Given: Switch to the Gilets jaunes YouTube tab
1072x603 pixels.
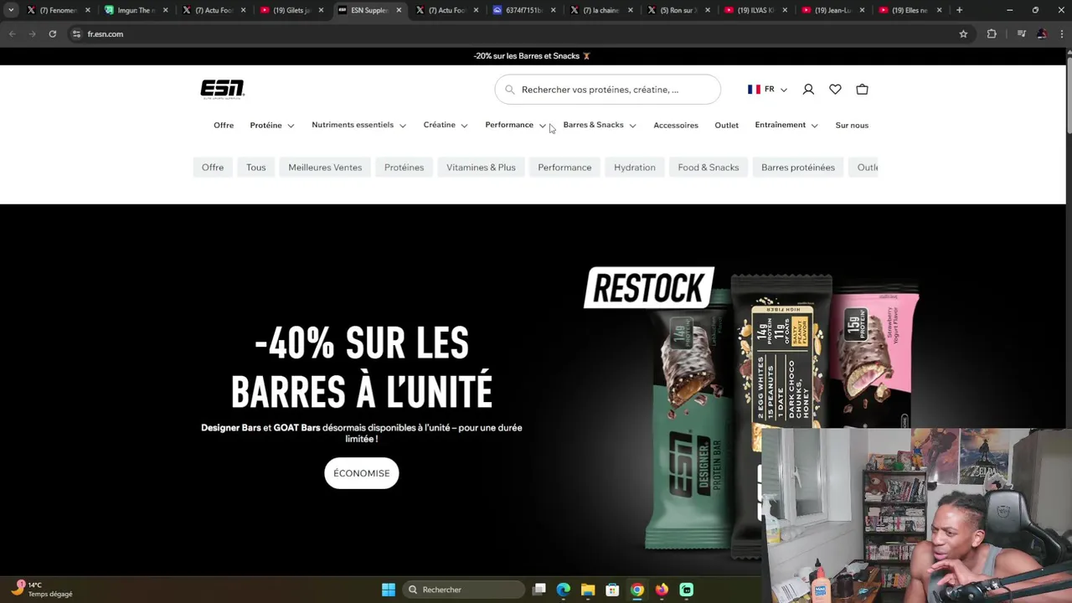Looking at the screenshot, I should pyautogui.click(x=291, y=10).
